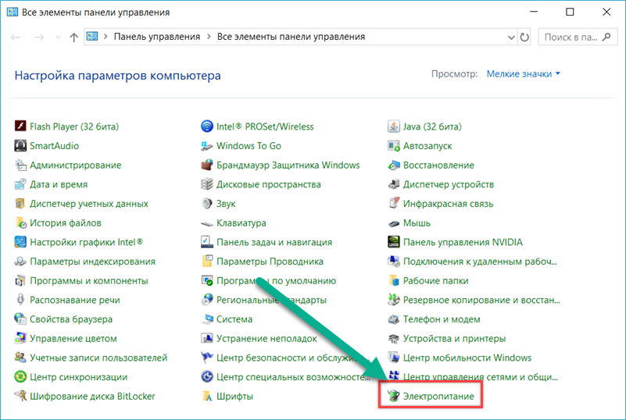
Task: Open the Шрифты icon
Action: coord(207,396)
